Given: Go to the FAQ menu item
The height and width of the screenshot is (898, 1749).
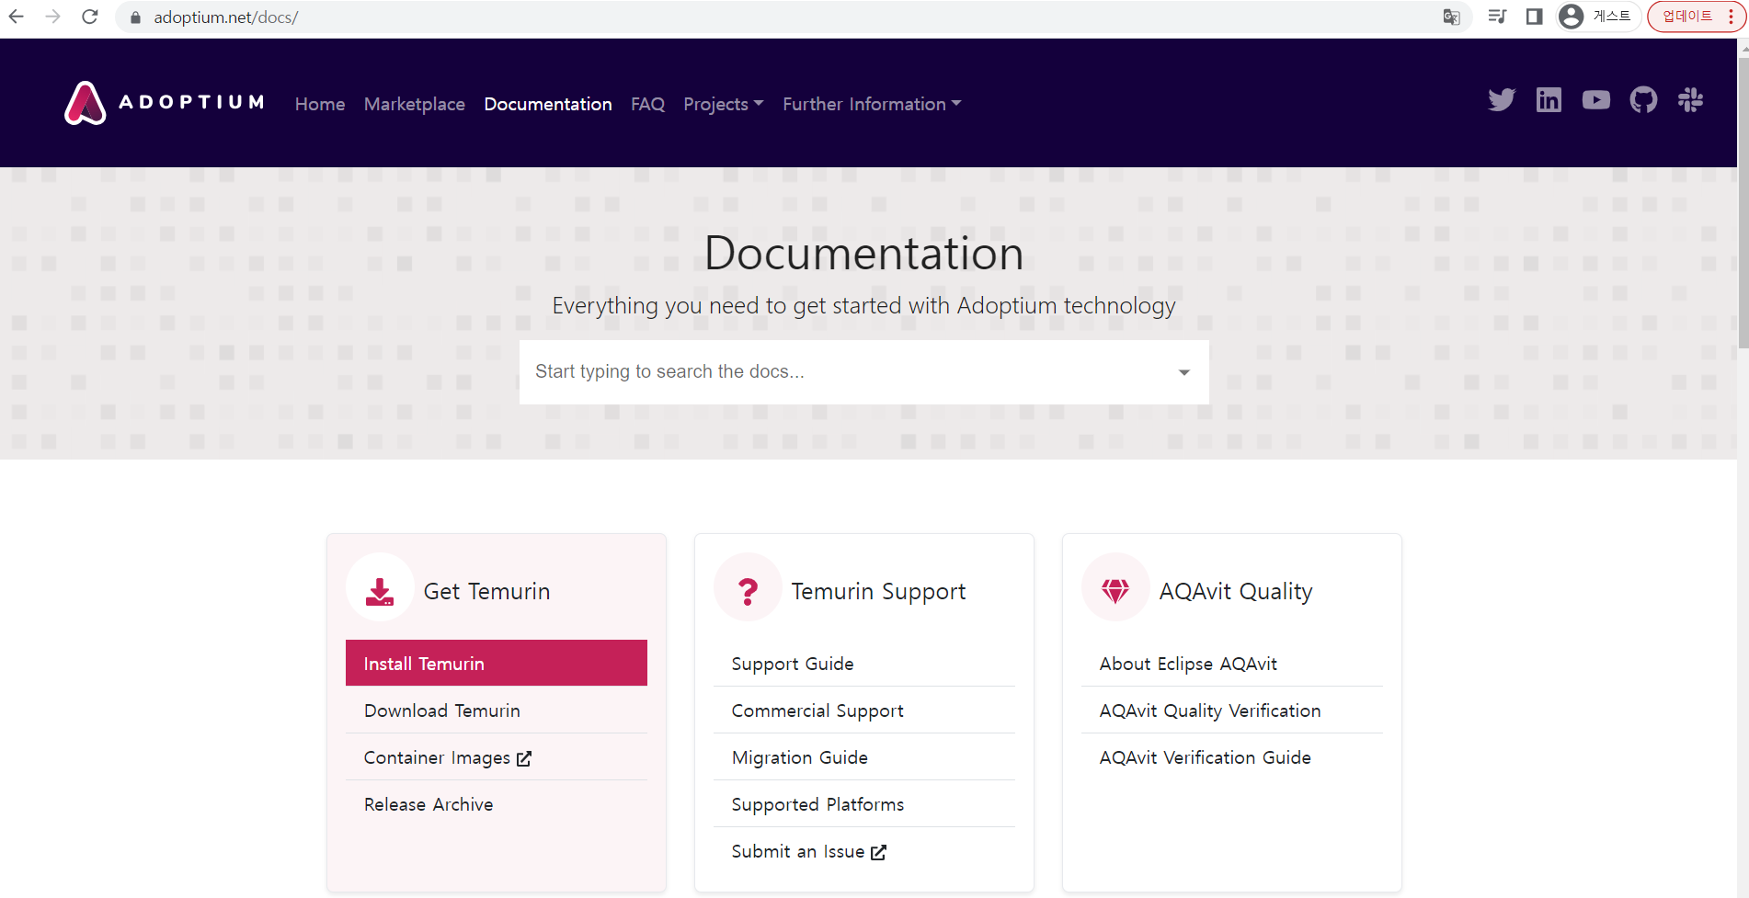Looking at the screenshot, I should 647,104.
